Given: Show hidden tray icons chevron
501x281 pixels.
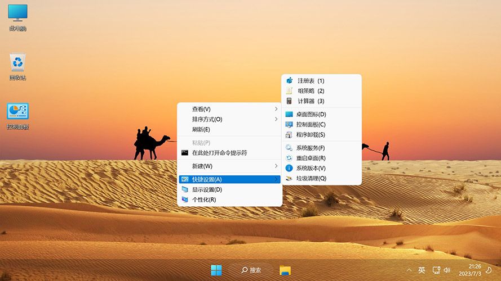Looking at the screenshot, I should pyautogui.click(x=409, y=270).
